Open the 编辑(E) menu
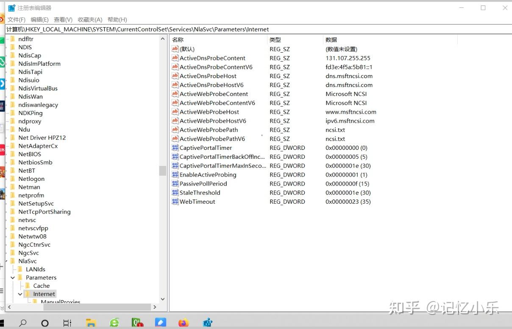The width and height of the screenshot is (512, 329). click(x=39, y=20)
